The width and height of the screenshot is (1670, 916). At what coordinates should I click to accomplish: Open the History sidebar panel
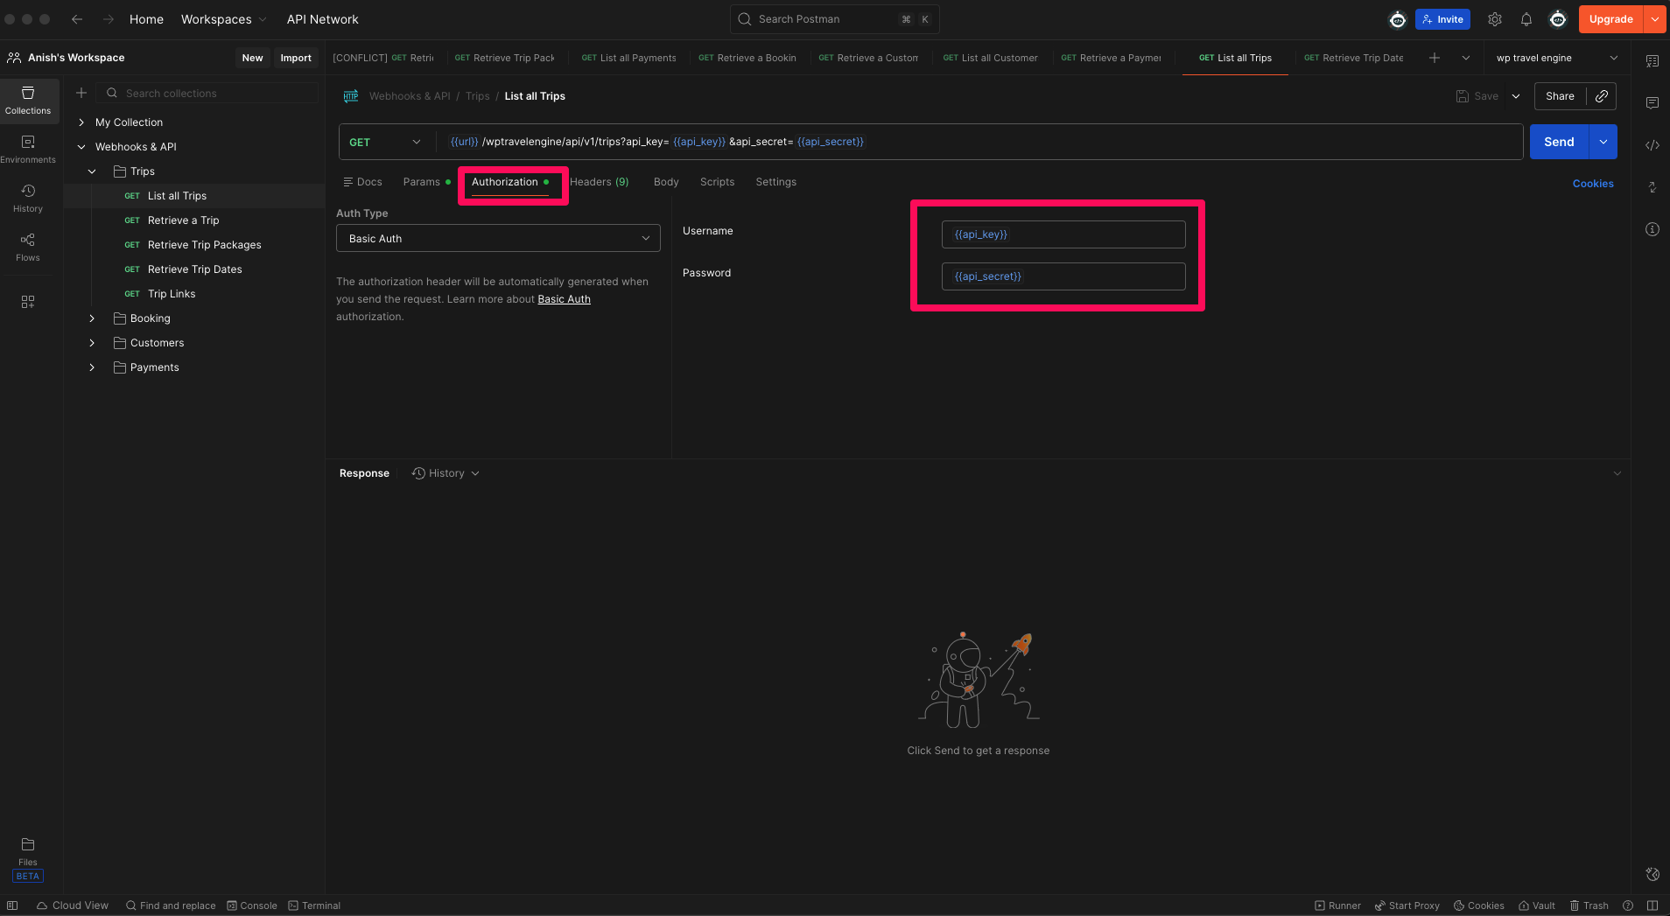coord(28,198)
